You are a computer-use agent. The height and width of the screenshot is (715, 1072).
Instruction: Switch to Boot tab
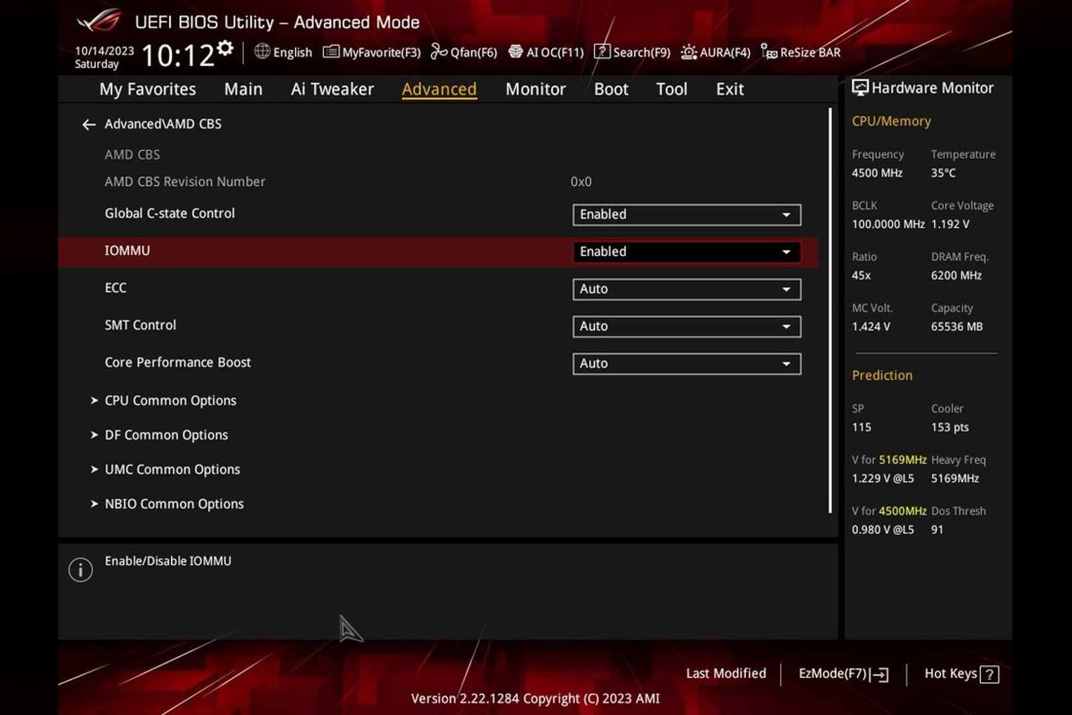[x=611, y=89]
